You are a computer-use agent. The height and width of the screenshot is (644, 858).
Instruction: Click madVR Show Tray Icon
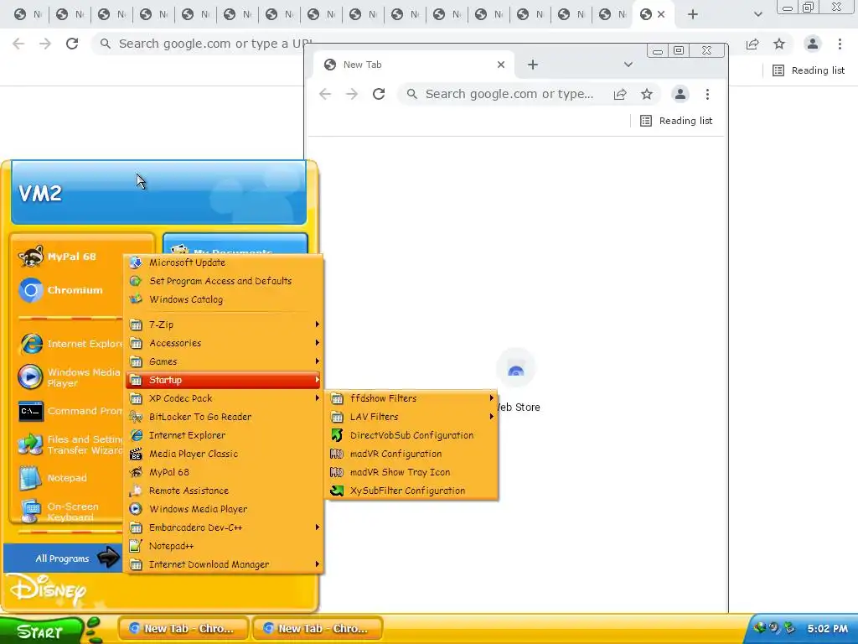click(x=412, y=472)
